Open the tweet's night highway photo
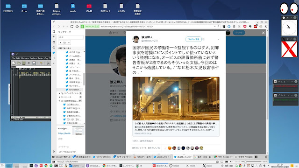 point(176,98)
